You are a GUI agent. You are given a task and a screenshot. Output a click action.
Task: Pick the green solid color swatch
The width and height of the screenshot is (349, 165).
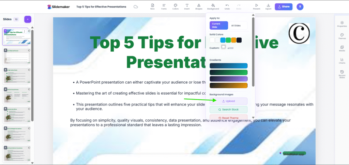click(x=228, y=40)
